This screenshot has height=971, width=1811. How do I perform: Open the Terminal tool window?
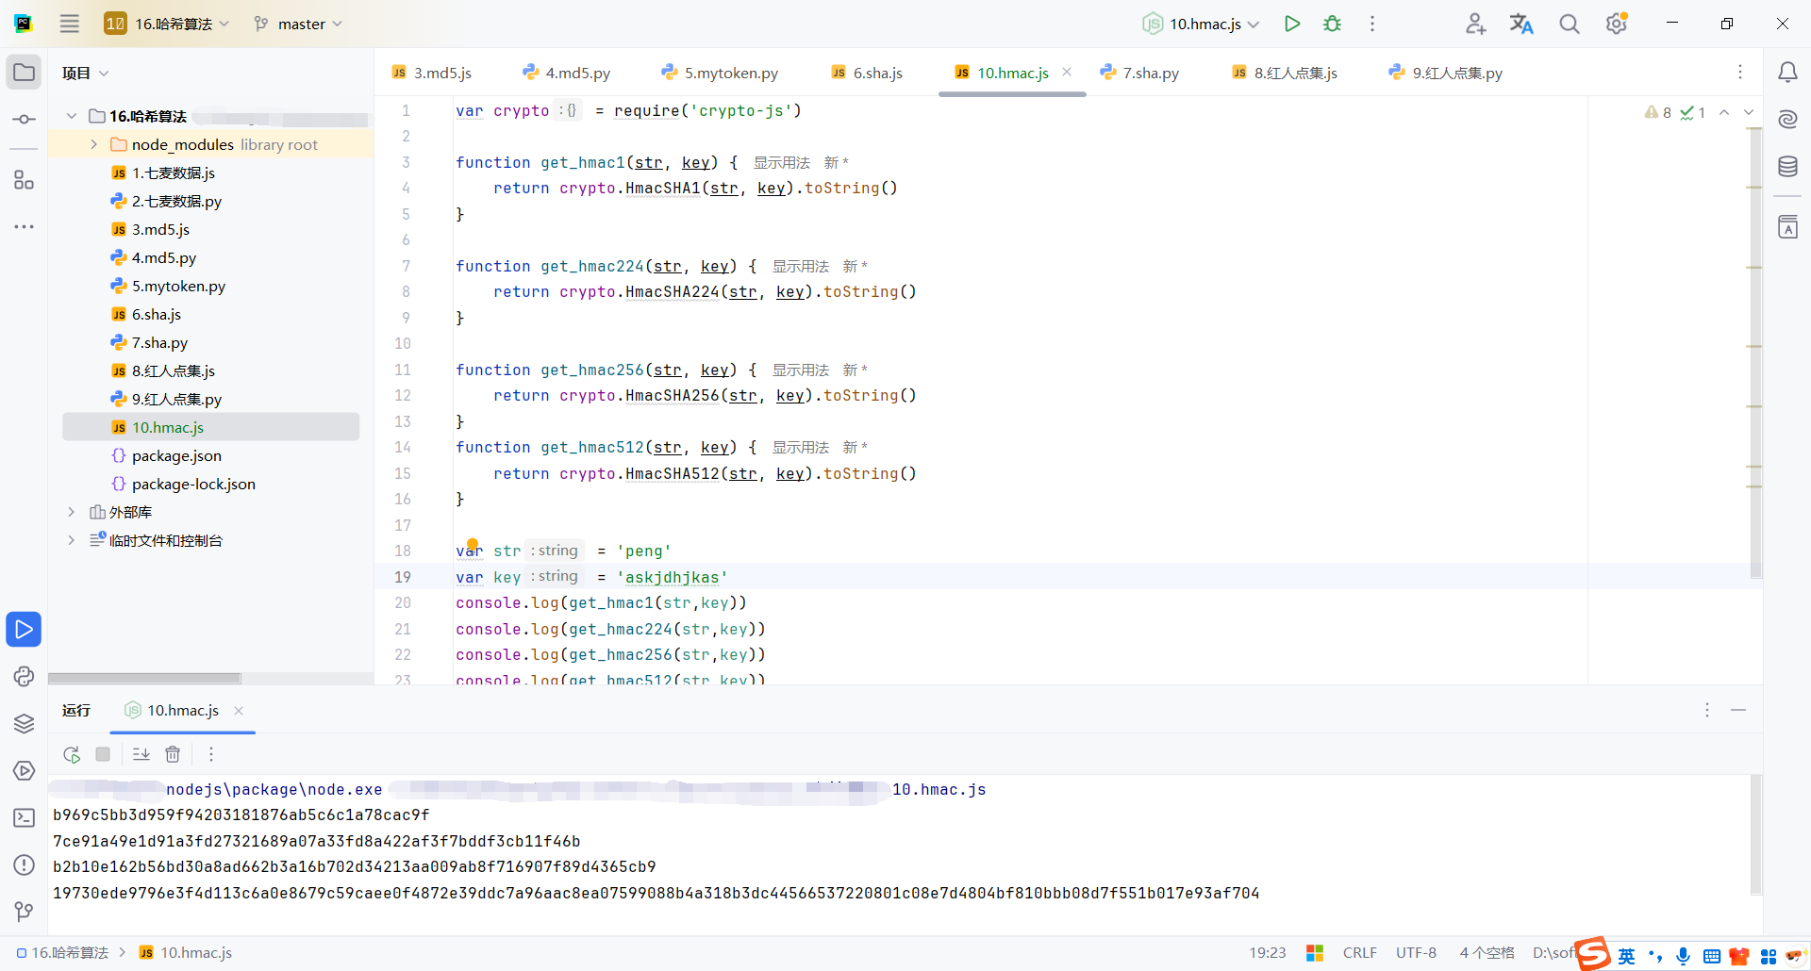tap(24, 817)
